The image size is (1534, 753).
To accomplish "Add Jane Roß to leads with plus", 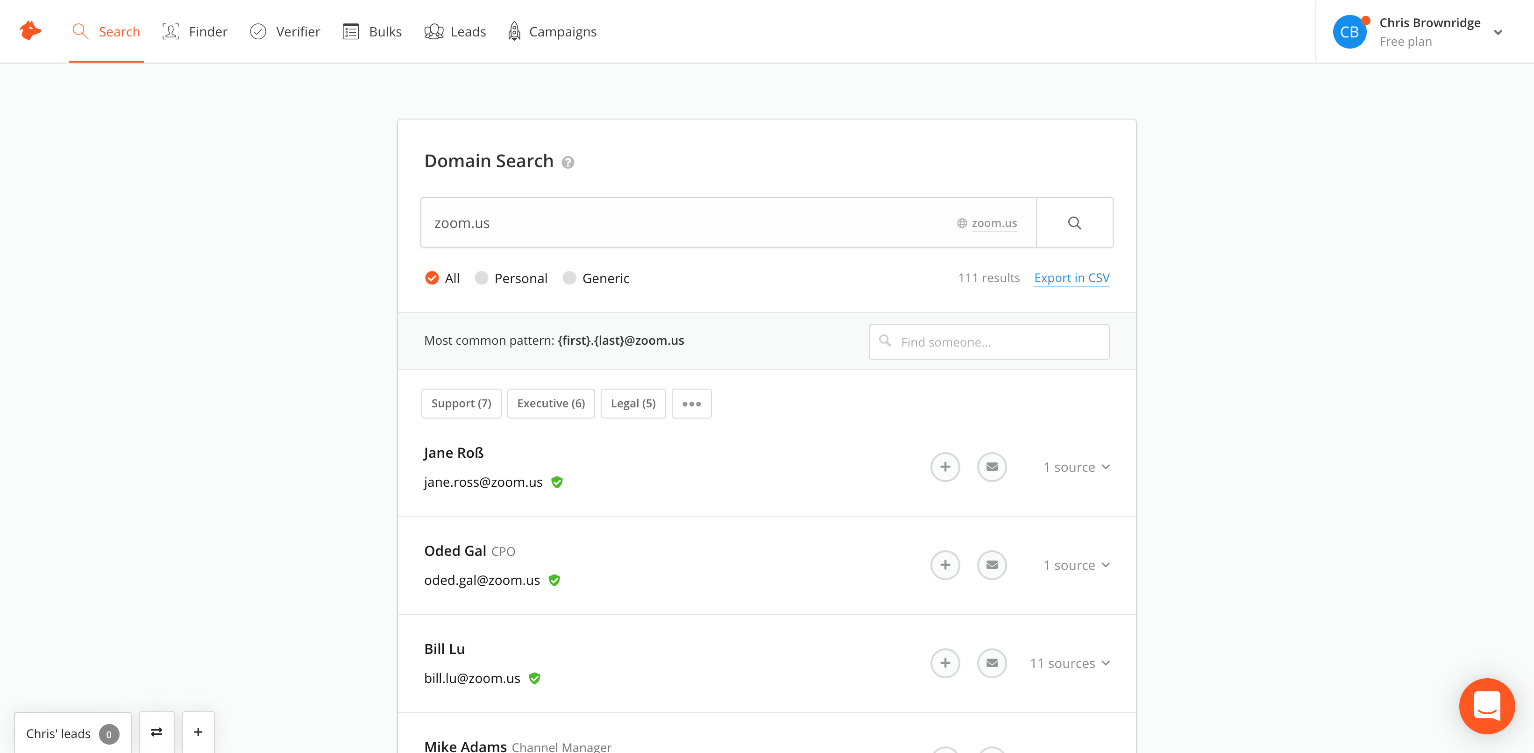I will tap(945, 467).
